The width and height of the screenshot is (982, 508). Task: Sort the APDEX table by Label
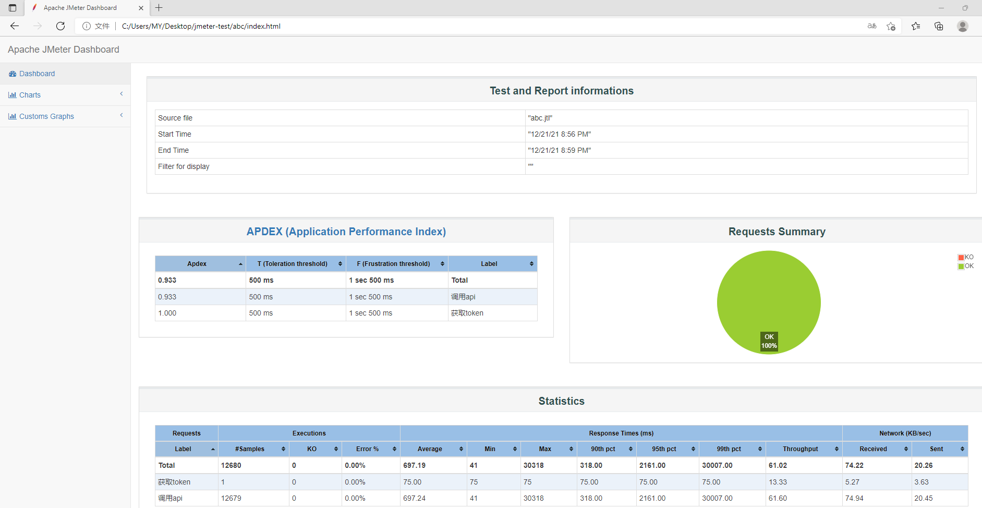click(492, 264)
